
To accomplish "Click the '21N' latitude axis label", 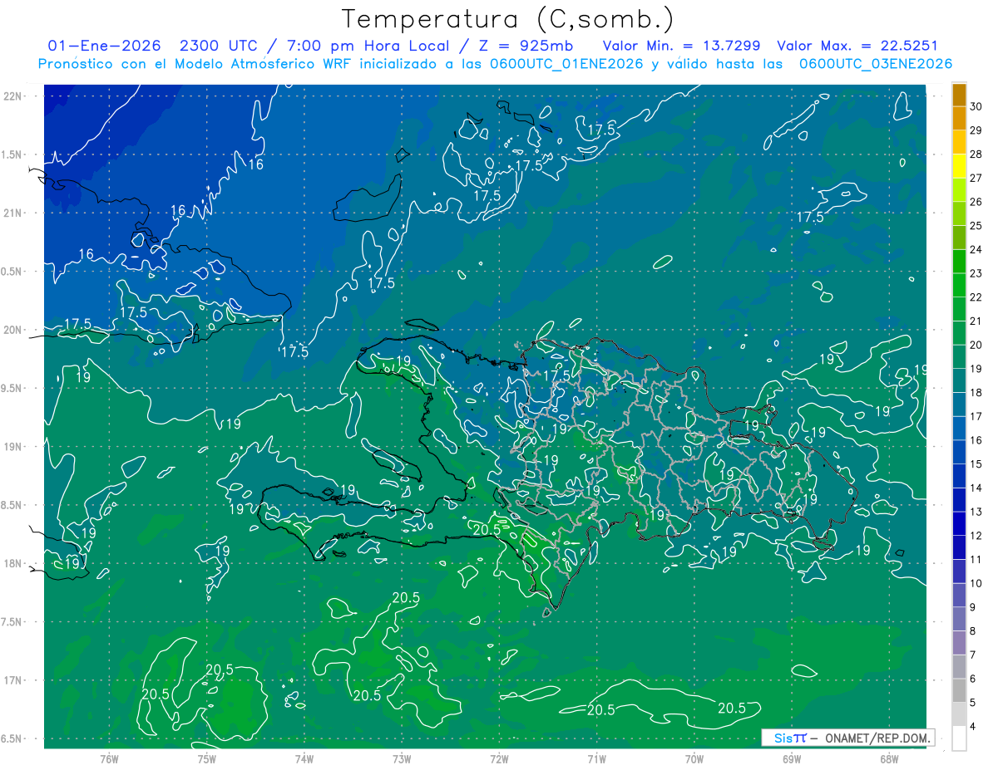I will point(14,213).
